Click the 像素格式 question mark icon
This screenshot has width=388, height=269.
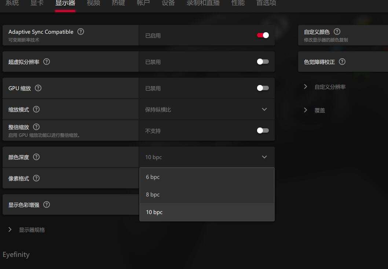(x=36, y=178)
